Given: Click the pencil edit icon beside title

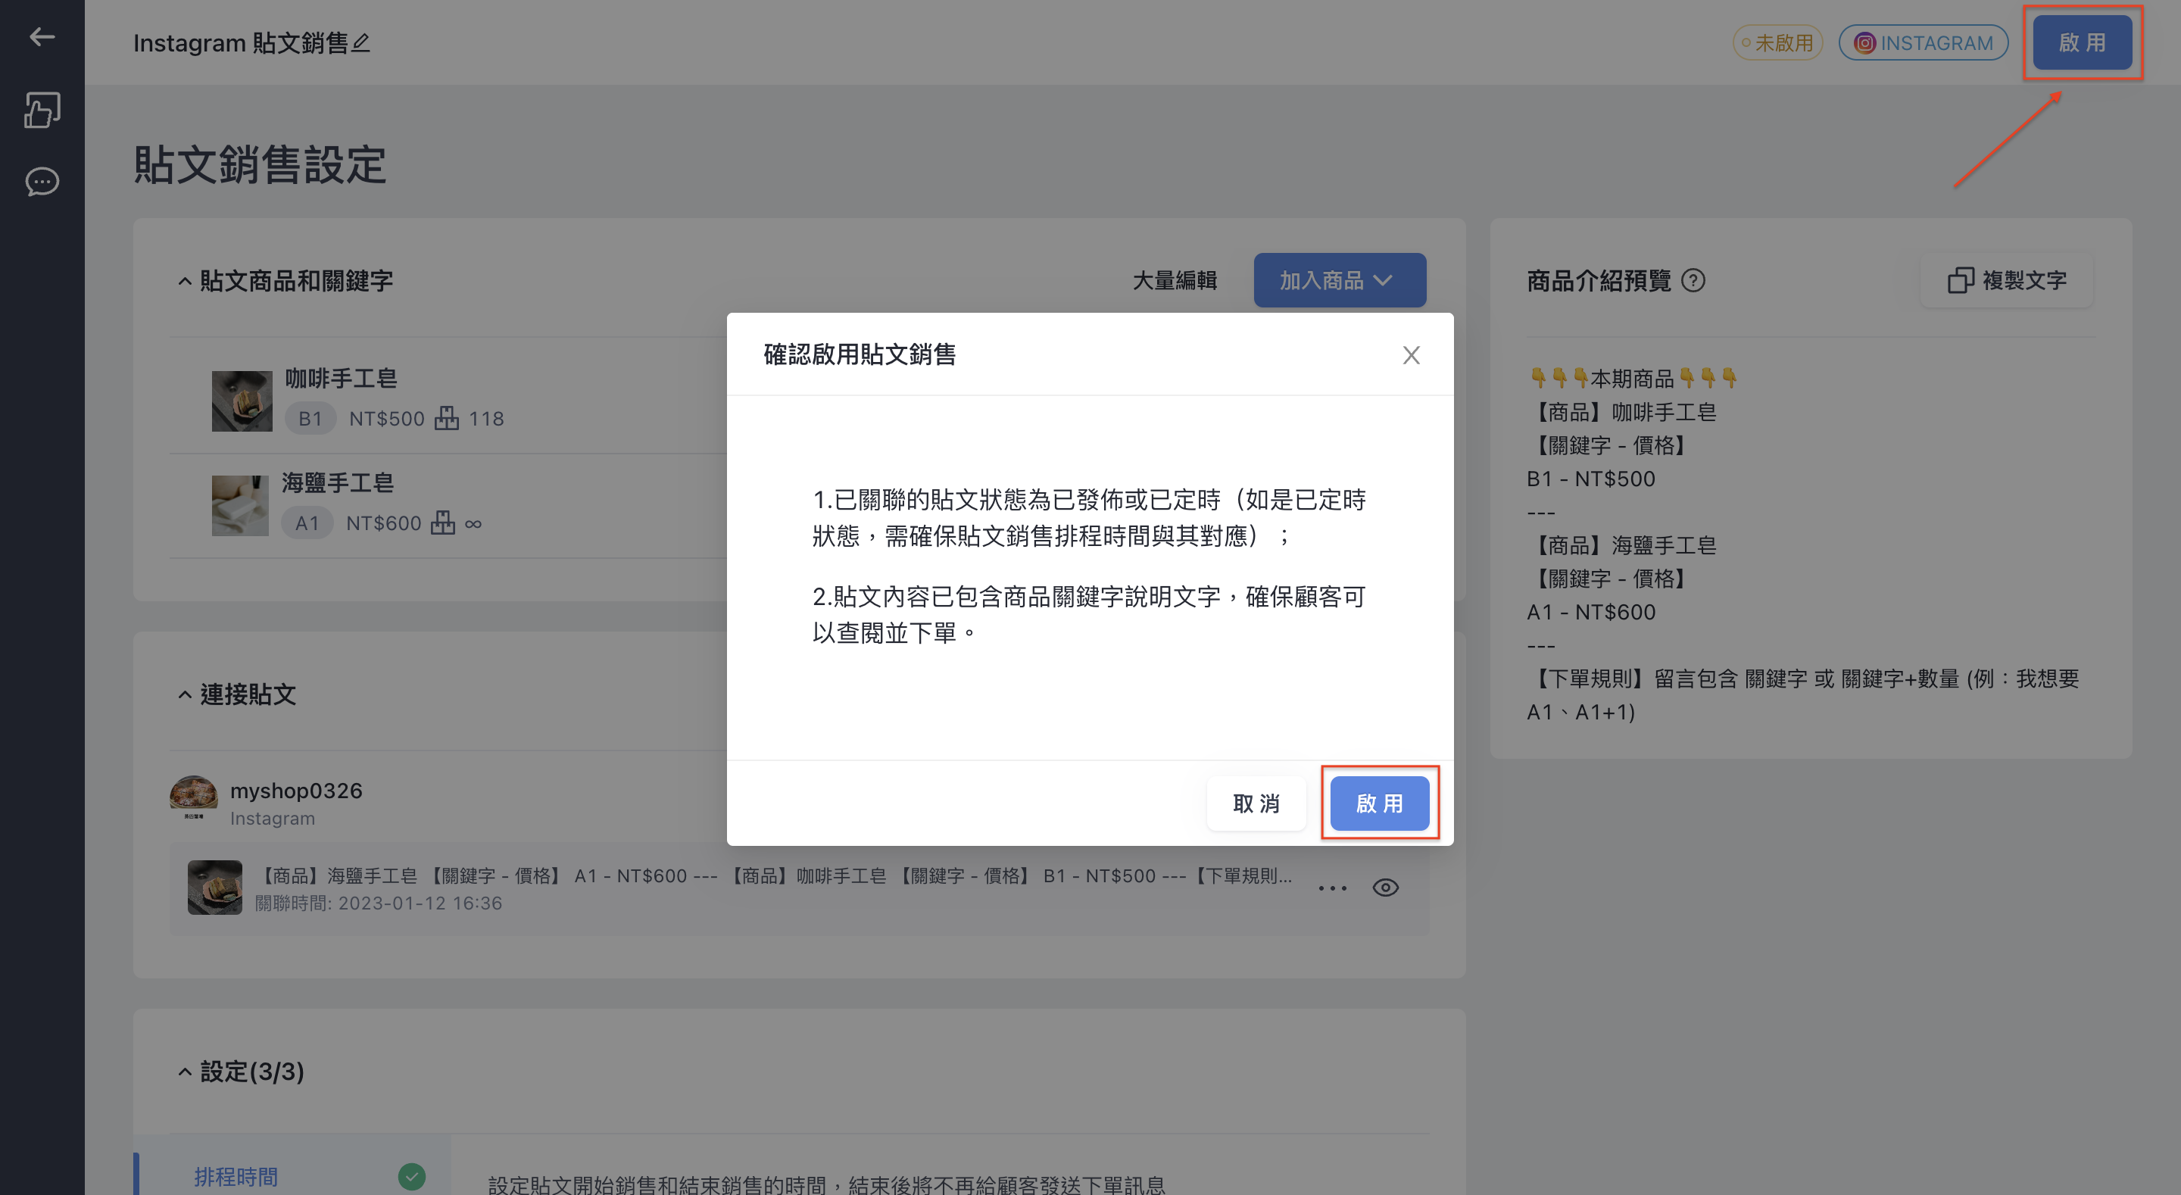Looking at the screenshot, I should (360, 42).
